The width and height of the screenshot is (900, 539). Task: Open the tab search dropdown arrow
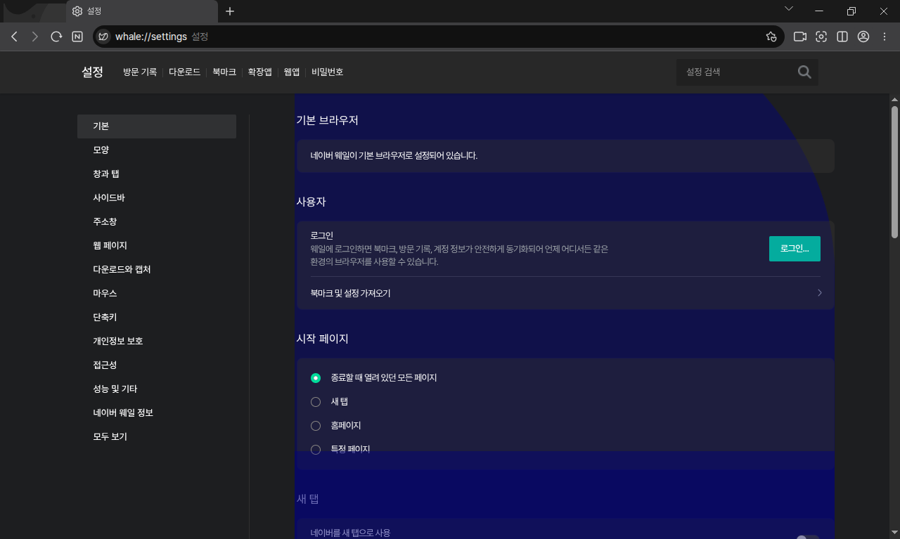789,9
